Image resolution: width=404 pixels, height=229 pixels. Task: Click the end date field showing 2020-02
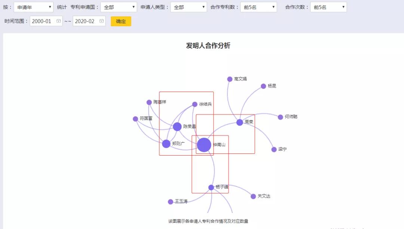click(85, 21)
